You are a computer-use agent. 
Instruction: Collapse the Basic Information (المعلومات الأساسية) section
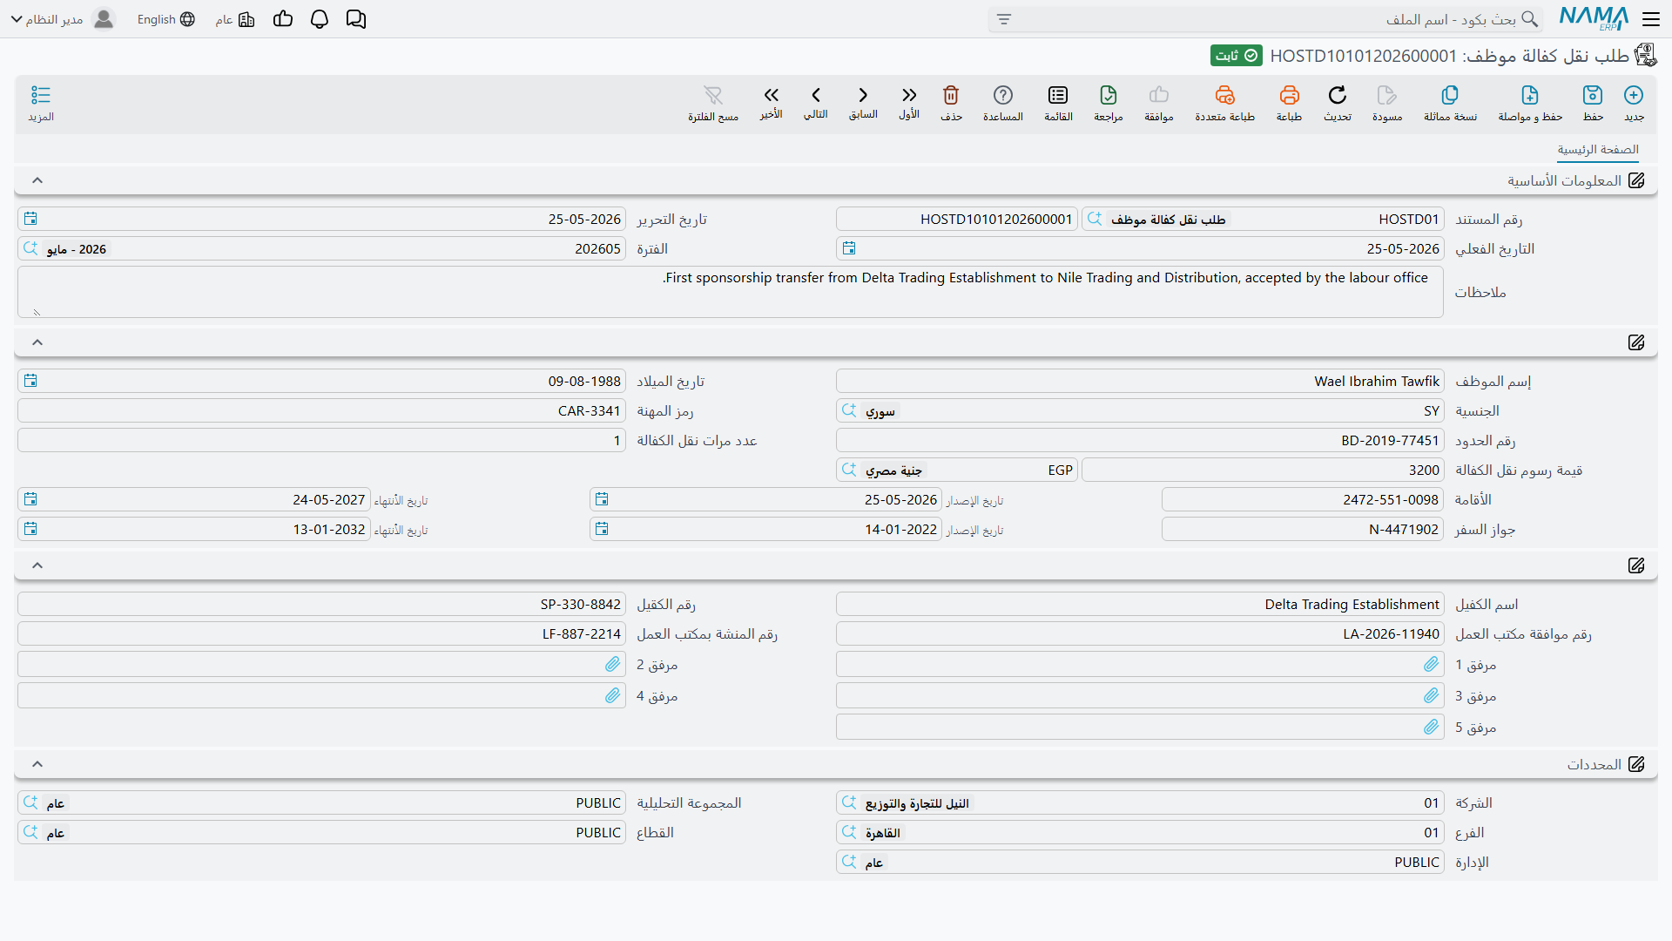(37, 180)
